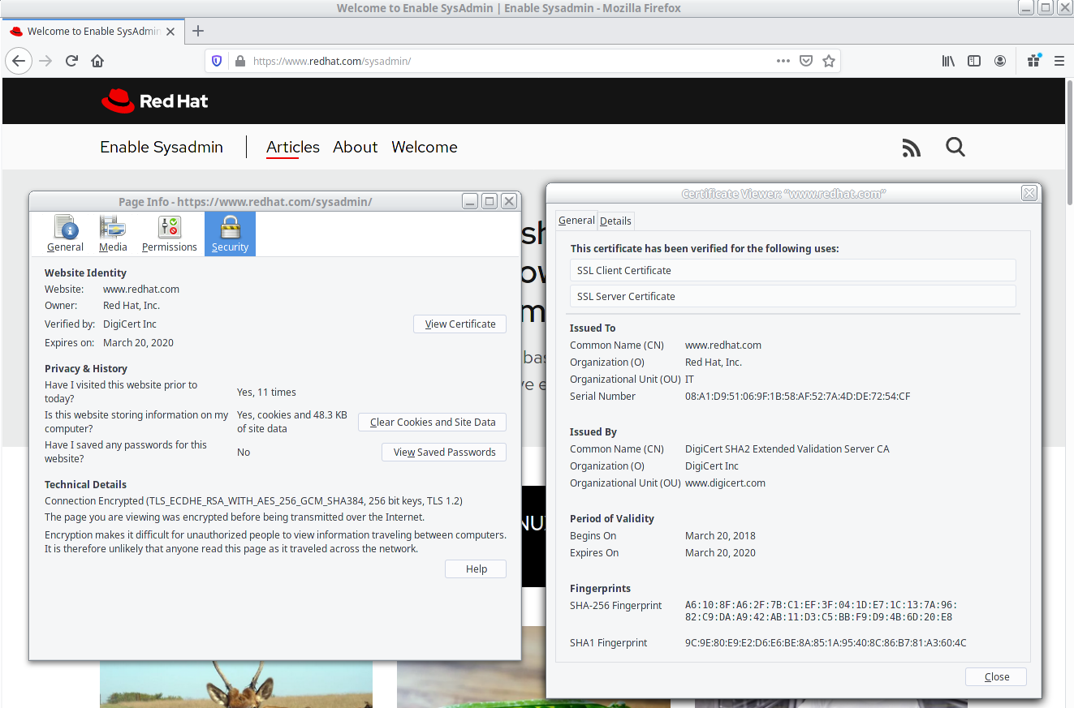The height and width of the screenshot is (708, 1074).
Task: Maximize the Firefox main window
Action: pos(1046,7)
